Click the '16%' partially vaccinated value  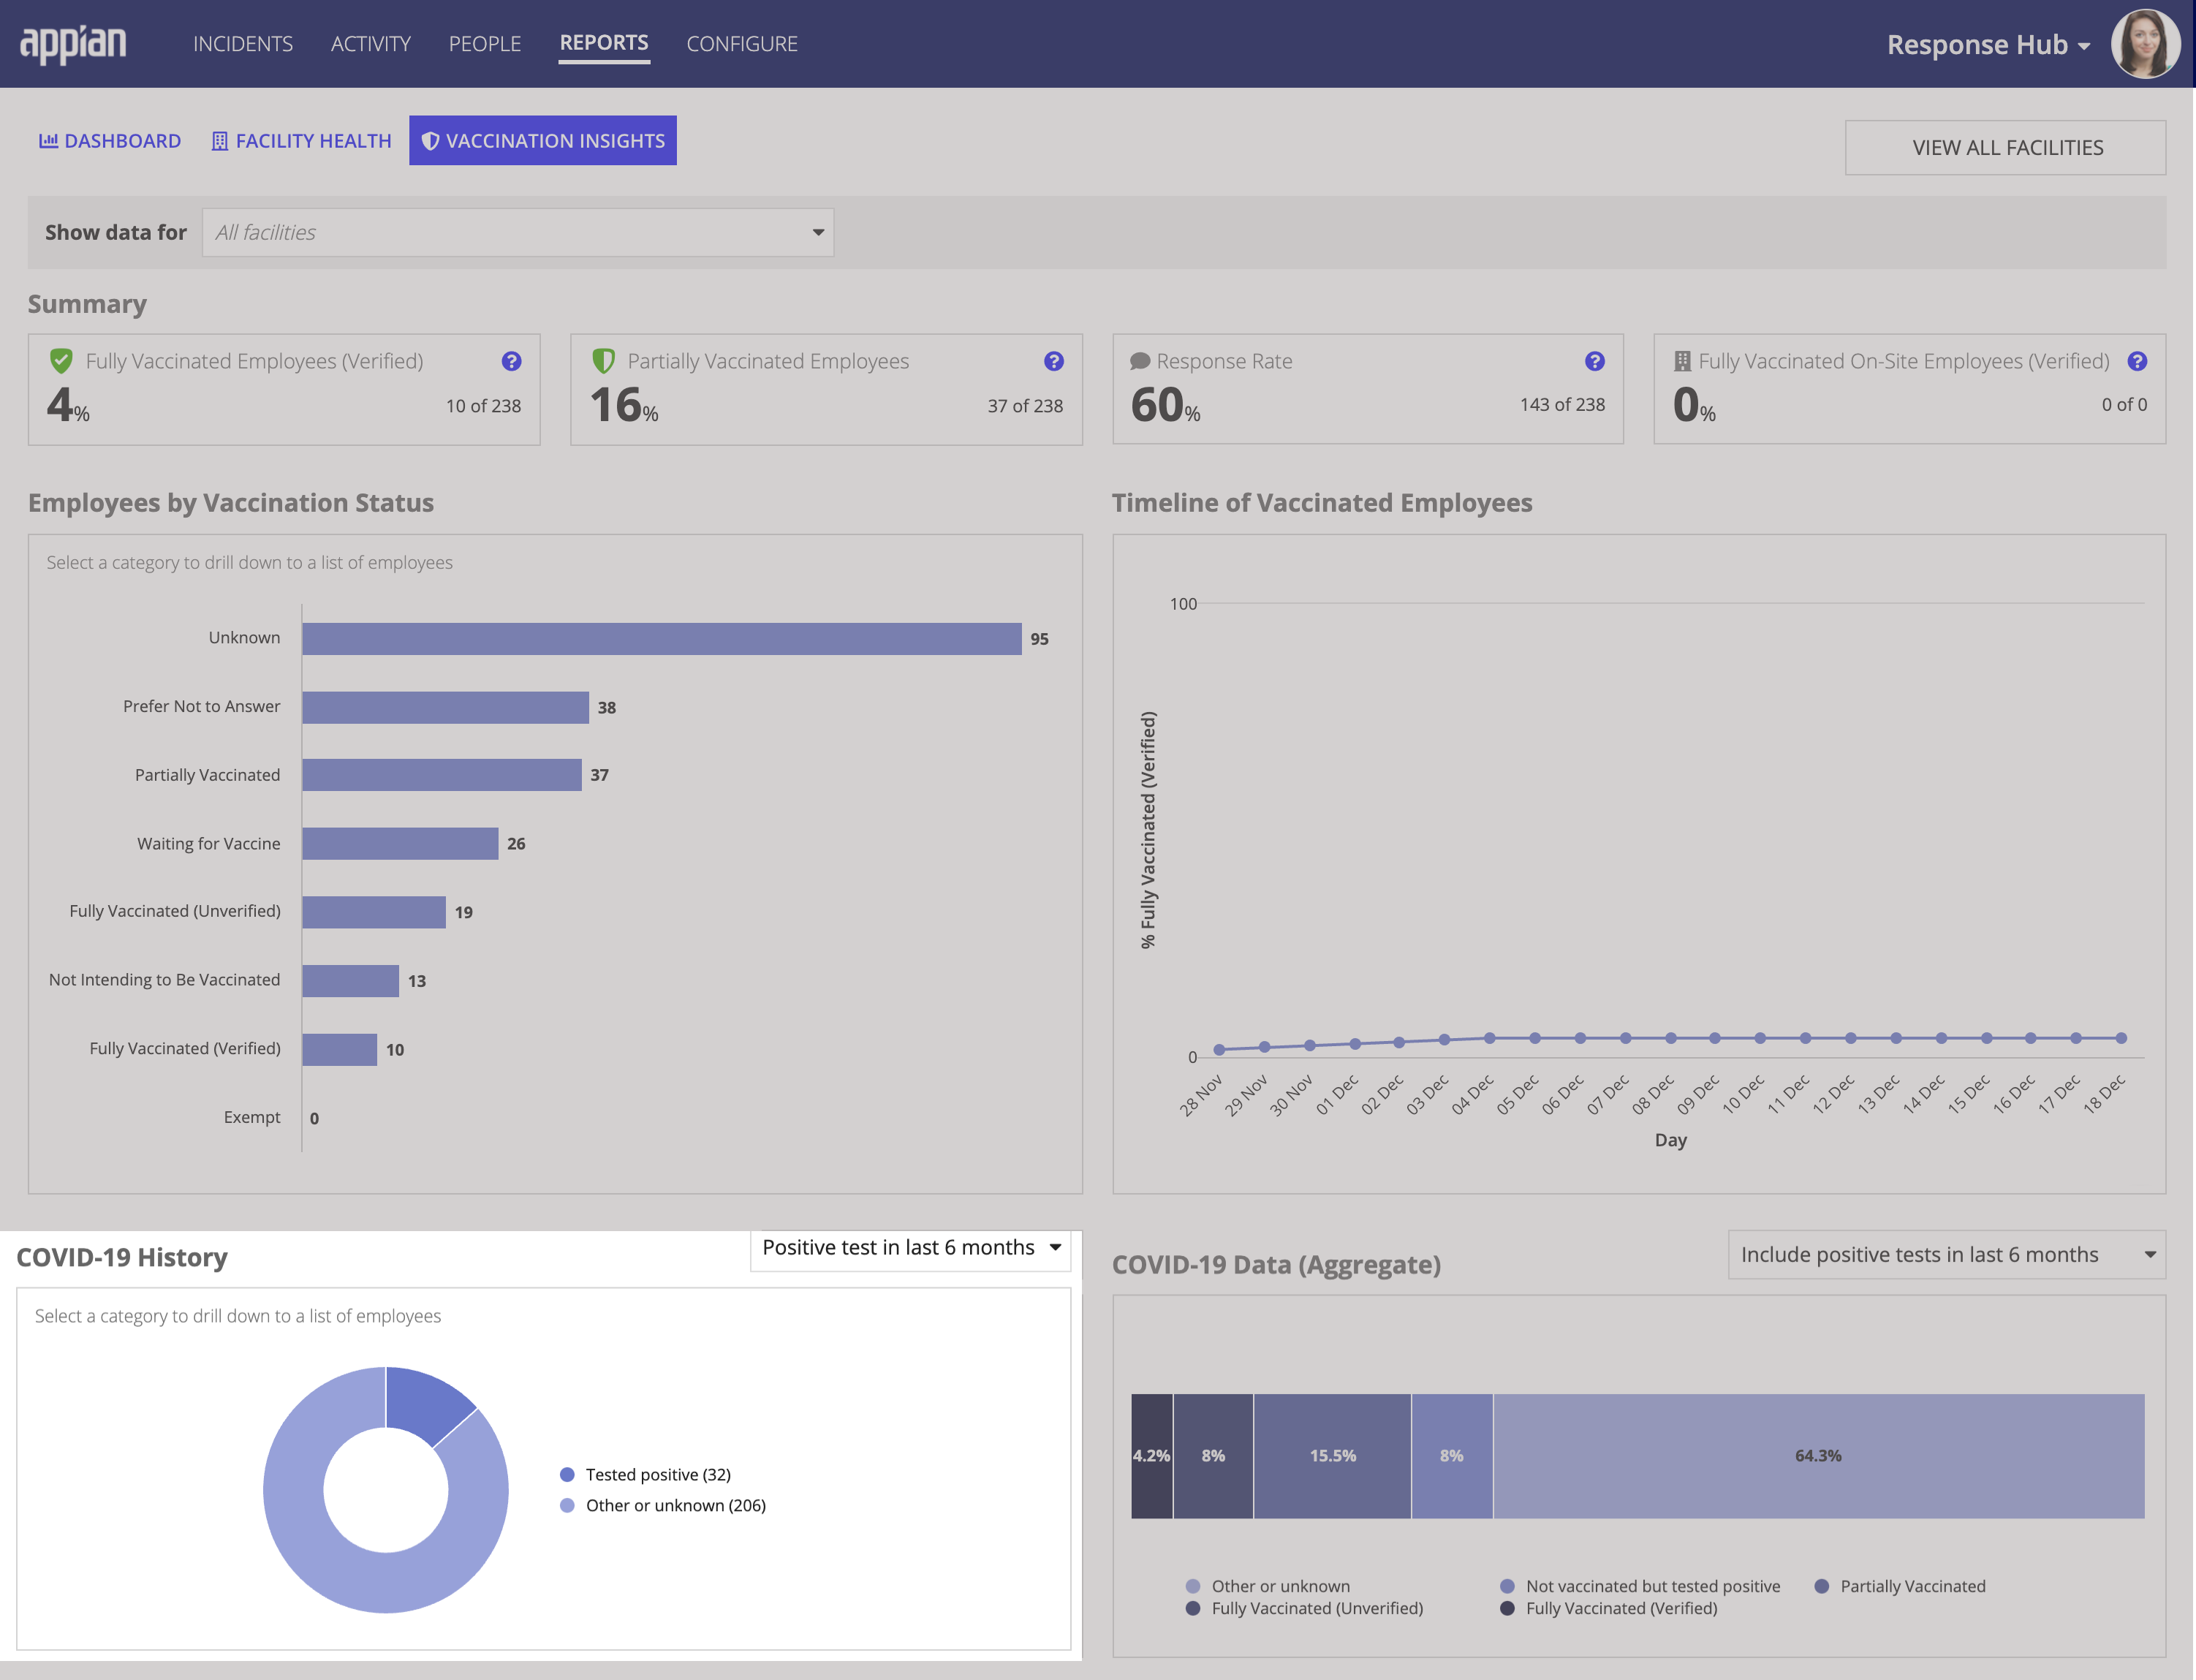pyautogui.click(x=624, y=406)
